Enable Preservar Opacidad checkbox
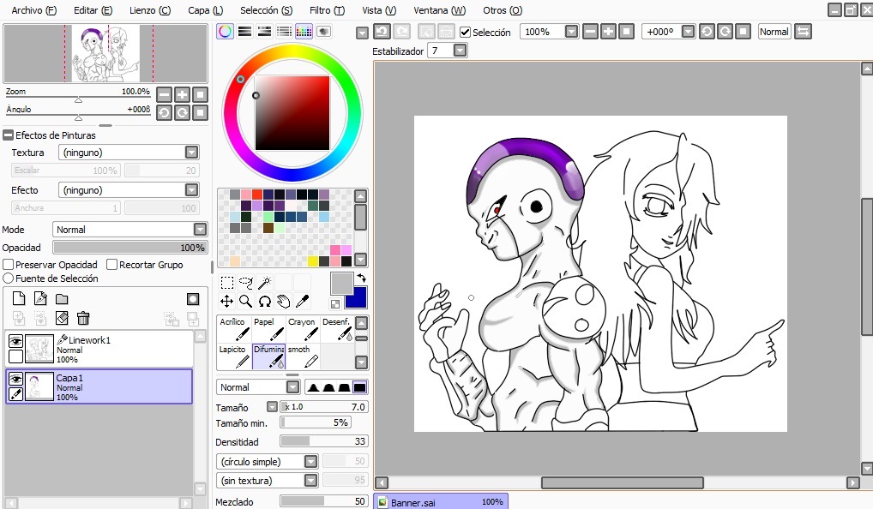The width and height of the screenshot is (873, 509). point(9,265)
